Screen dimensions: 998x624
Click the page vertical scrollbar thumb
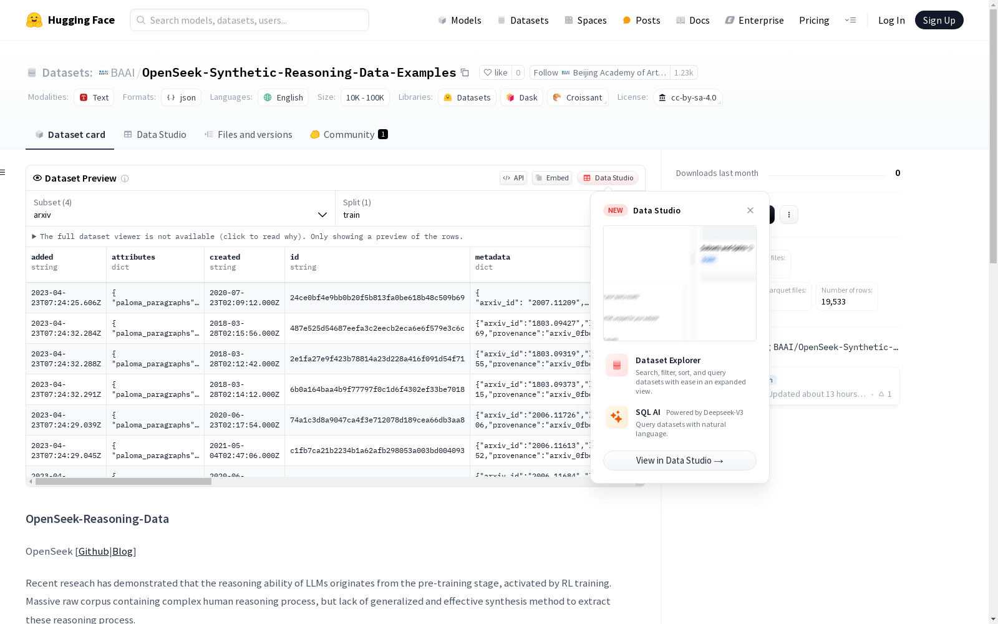(x=993, y=136)
